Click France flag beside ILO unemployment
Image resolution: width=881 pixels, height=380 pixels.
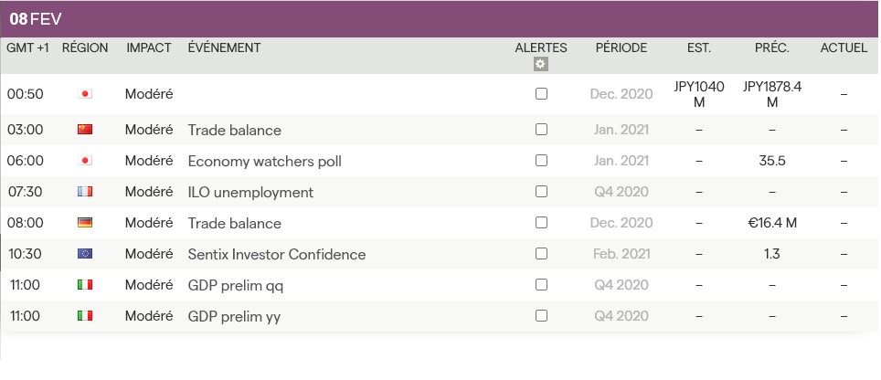click(85, 192)
